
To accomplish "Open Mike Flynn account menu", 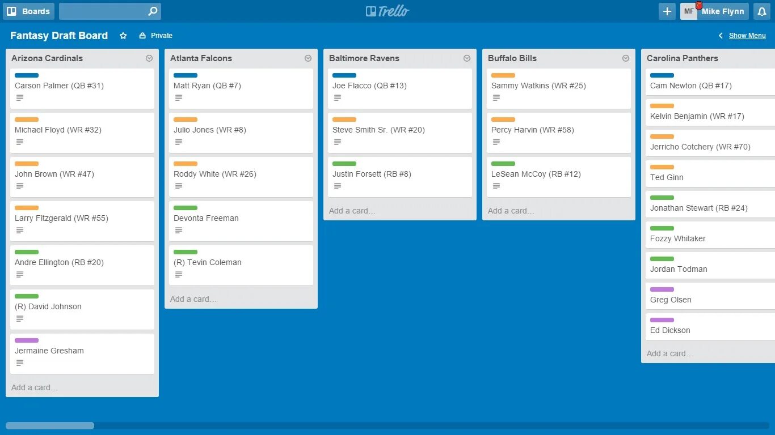I will 723,11.
